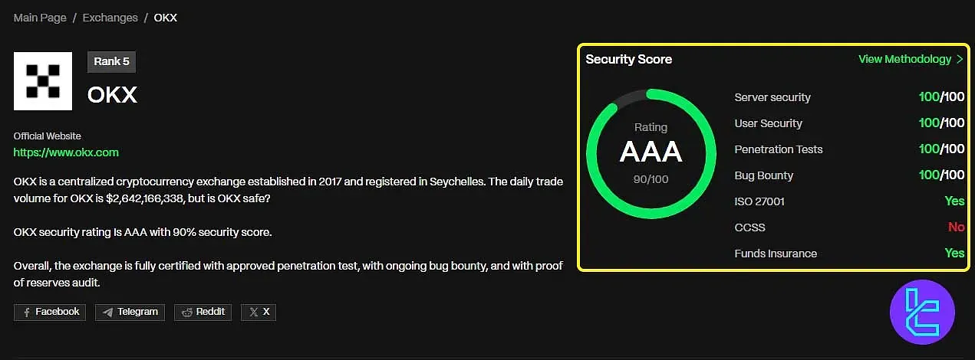Click the Rank 5 badge
Image resolution: width=975 pixels, height=360 pixels.
(111, 62)
